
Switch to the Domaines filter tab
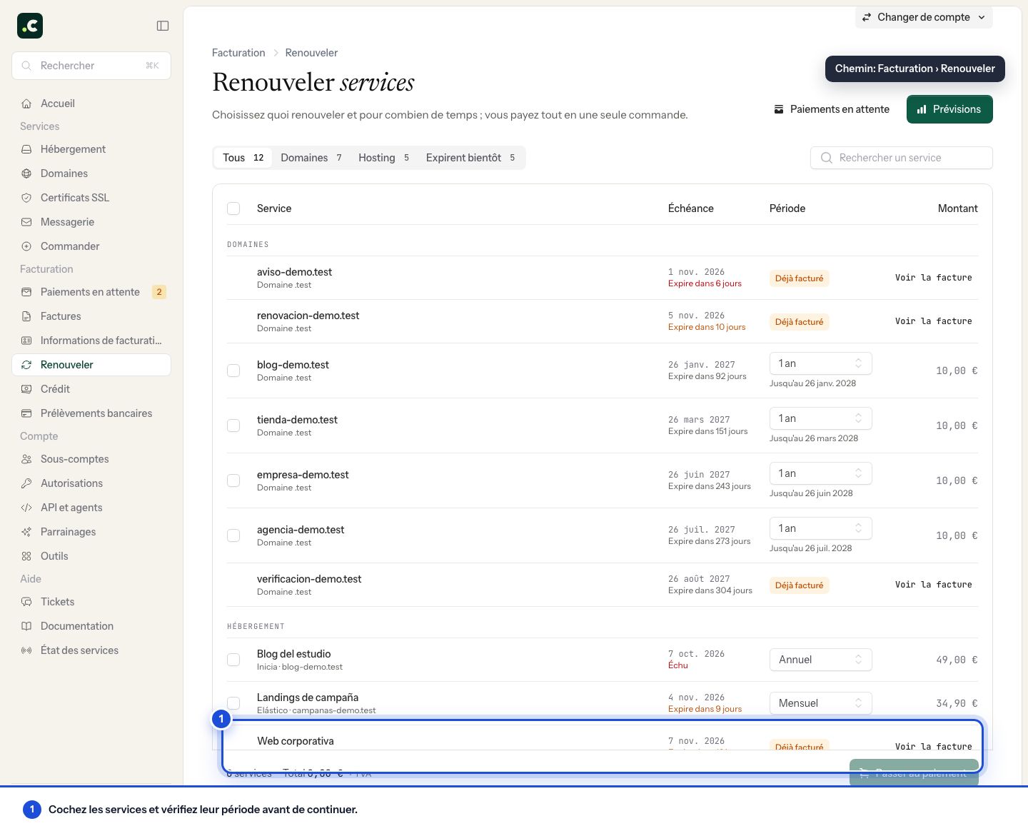click(311, 158)
